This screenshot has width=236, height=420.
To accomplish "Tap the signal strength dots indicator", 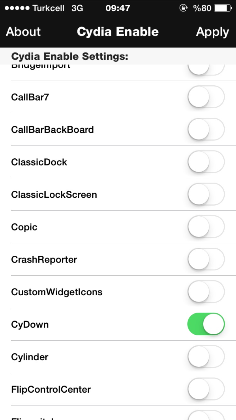I will (17, 8).
